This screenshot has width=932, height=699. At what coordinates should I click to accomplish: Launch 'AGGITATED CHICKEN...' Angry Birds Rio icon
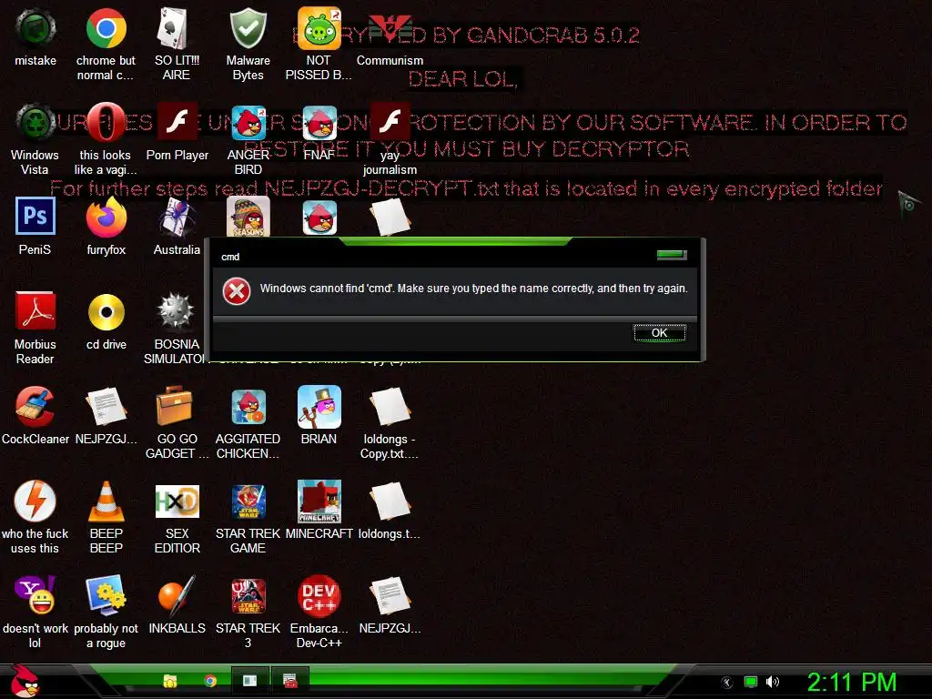pyautogui.click(x=248, y=422)
